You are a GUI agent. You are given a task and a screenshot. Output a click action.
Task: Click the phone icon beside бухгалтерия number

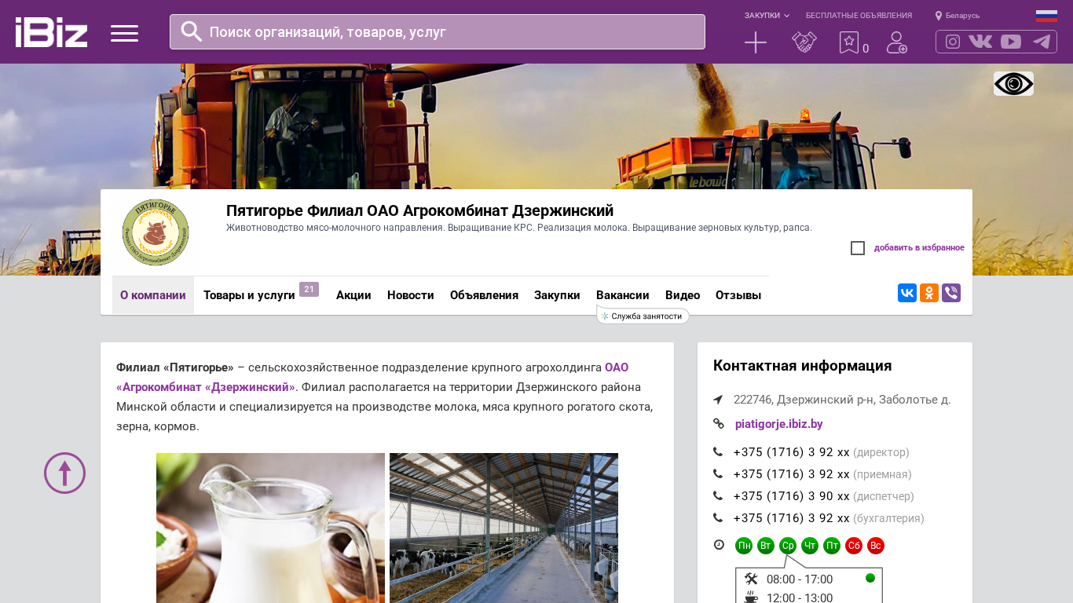coord(718,518)
